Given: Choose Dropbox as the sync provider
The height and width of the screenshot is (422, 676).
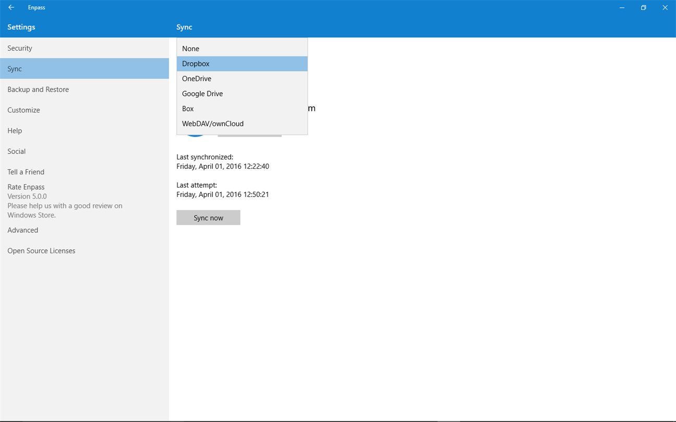Looking at the screenshot, I should point(242,64).
